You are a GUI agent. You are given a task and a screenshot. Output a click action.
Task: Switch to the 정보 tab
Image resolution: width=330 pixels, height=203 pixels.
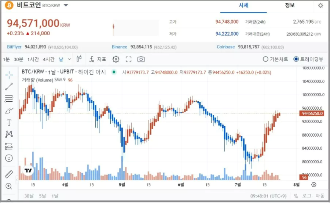290,6
